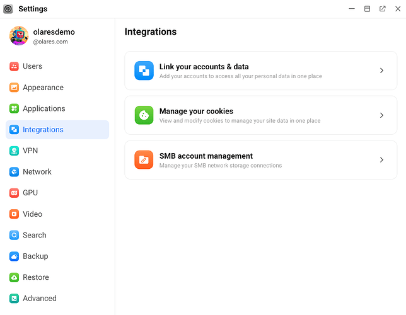Select Advanced in the sidebar
The image size is (406, 315).
coord(39,298)
